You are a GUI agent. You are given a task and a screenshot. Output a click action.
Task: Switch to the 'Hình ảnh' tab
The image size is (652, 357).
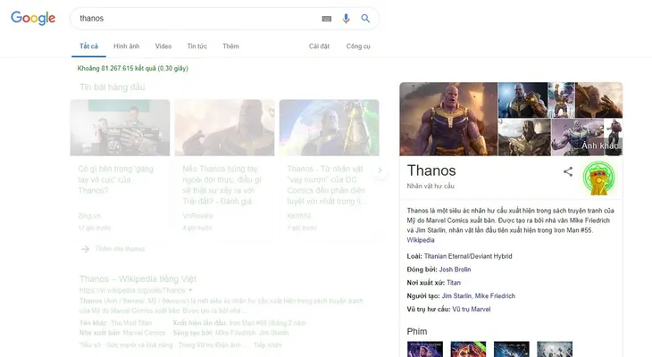point(127,46)
